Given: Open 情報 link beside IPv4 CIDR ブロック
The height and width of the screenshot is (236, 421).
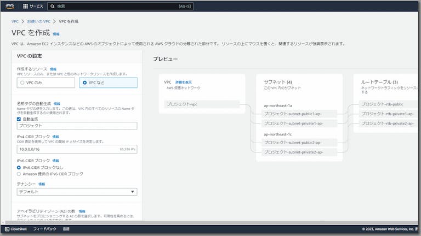Looking at the screenshot, I should tap(55, 137).
